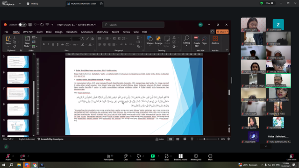
Task: Align text left in Paragraph group
Action: 100,44
